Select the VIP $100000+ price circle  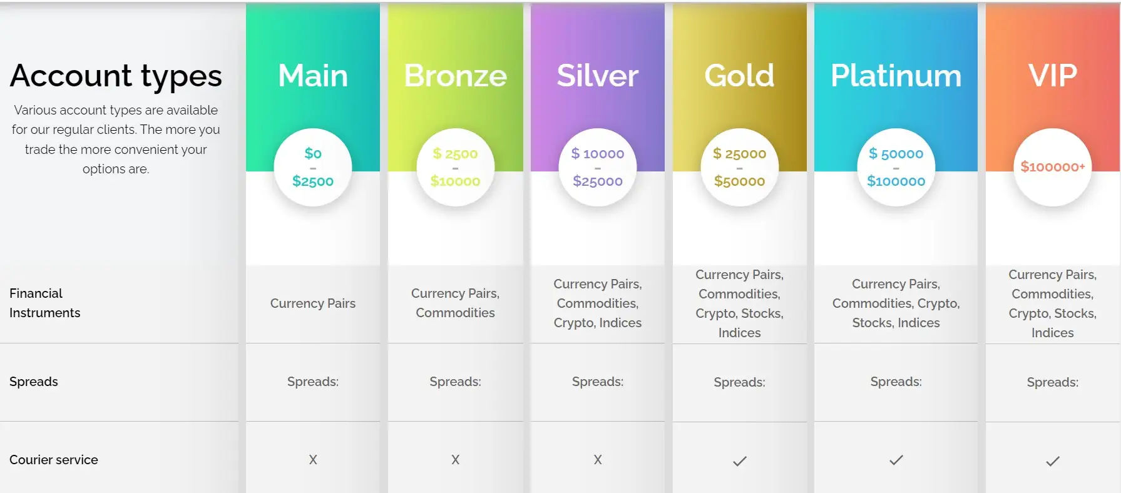1052,167
